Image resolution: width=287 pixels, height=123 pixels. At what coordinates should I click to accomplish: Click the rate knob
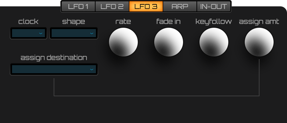123,42
